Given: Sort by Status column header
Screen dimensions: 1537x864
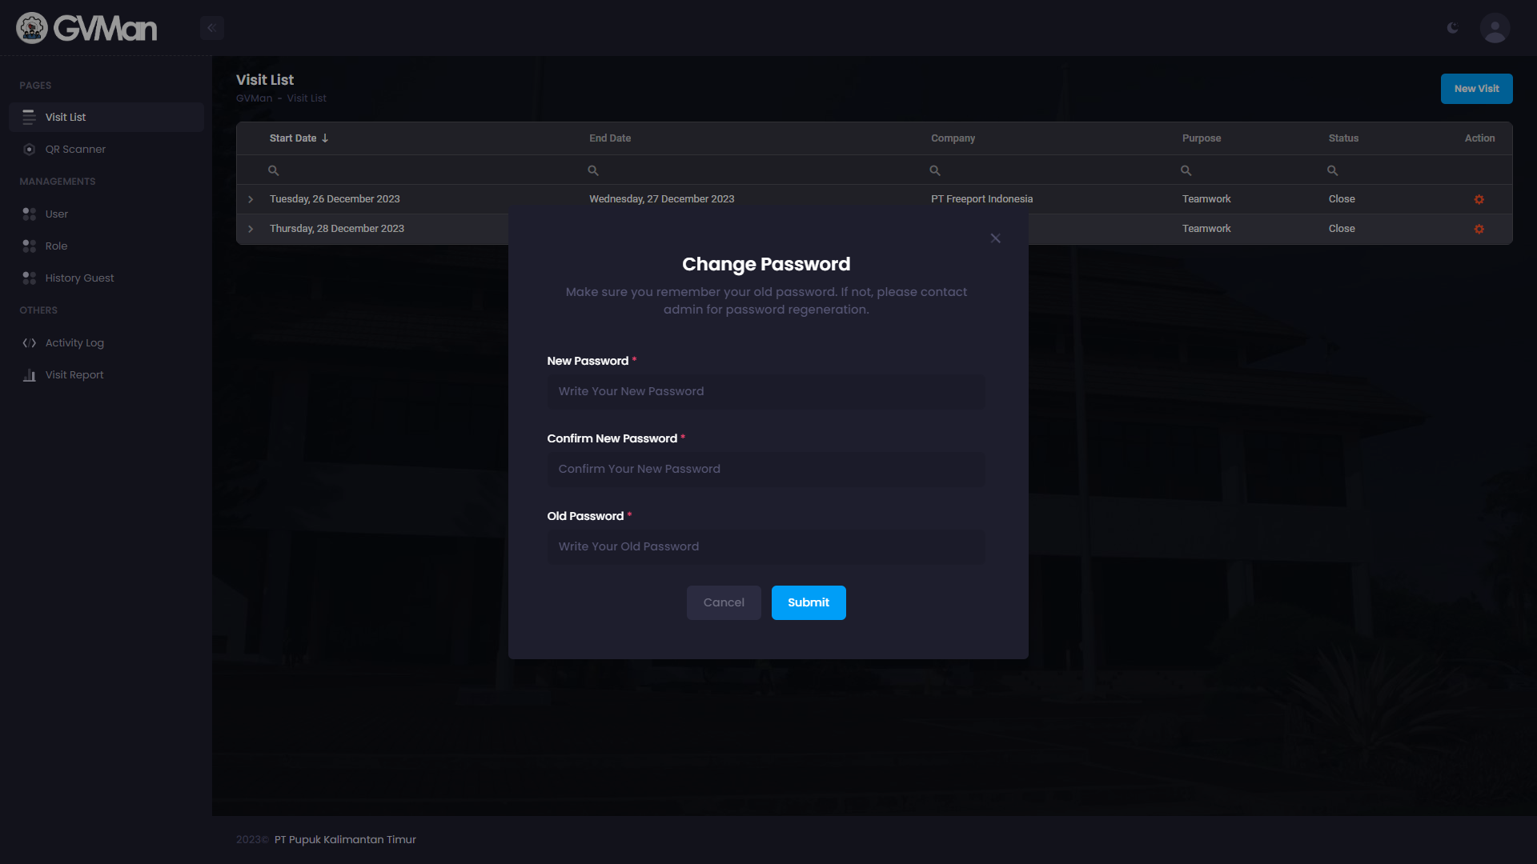Looking at the screenshot, I should (x=1343, y=138).
